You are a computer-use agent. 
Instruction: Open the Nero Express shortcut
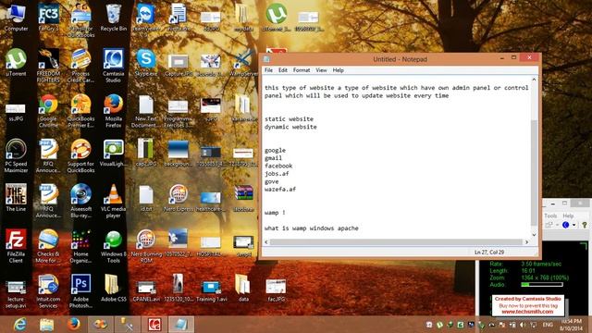(x=179, y=198)
